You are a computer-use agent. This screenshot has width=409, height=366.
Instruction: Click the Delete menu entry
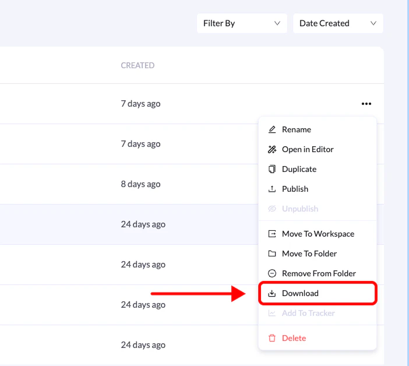[294, 338]
